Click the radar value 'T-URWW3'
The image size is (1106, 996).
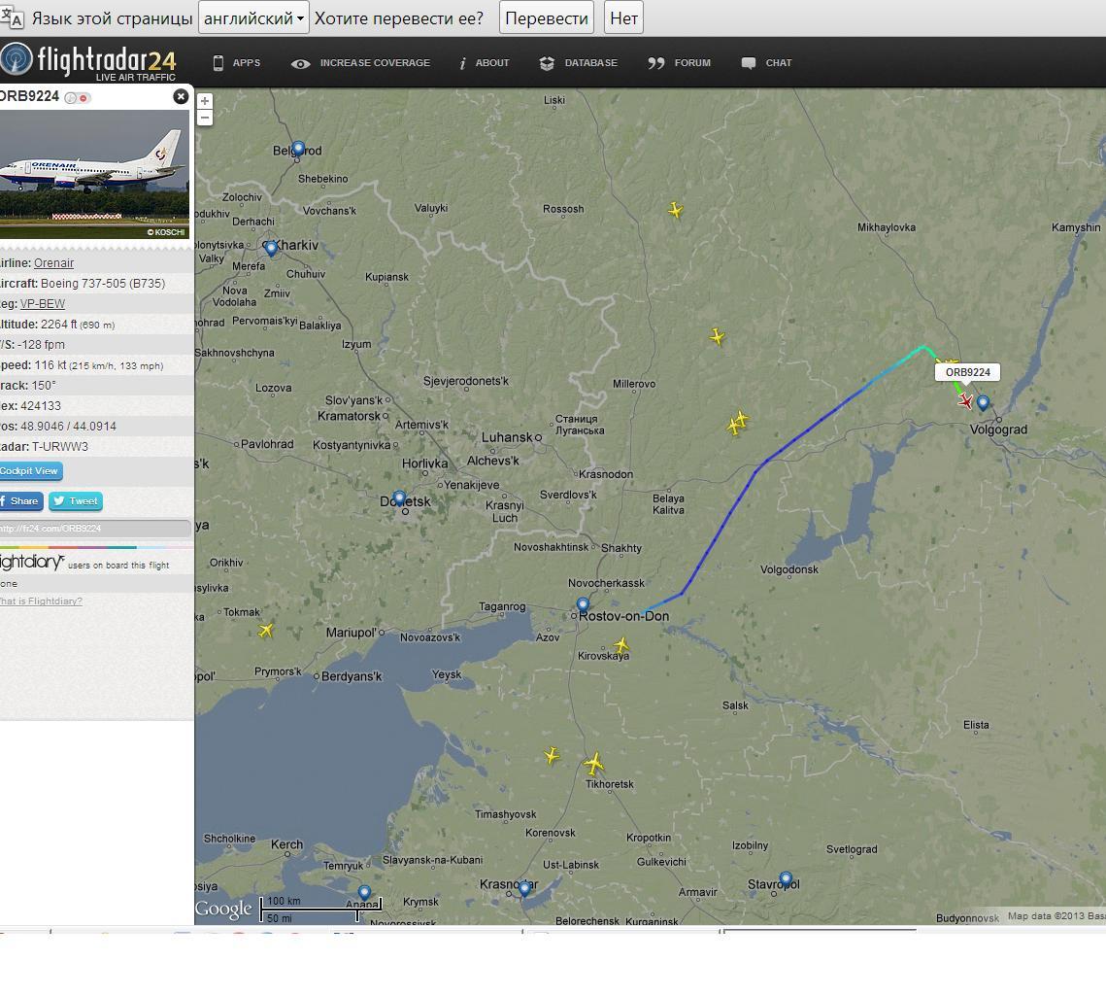click(60, 448)
